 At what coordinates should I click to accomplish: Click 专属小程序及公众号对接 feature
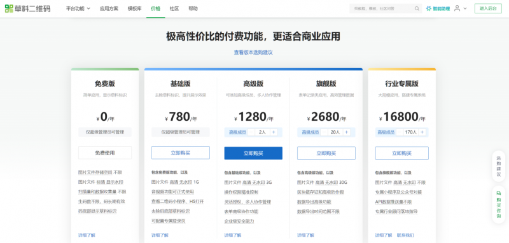(x=398, y=192)
